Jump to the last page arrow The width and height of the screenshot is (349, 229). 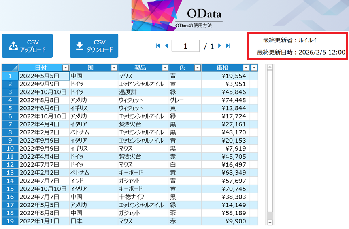(228, 46)
